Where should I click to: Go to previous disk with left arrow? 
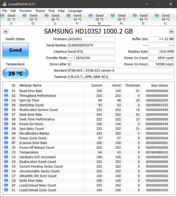point(6,31)
